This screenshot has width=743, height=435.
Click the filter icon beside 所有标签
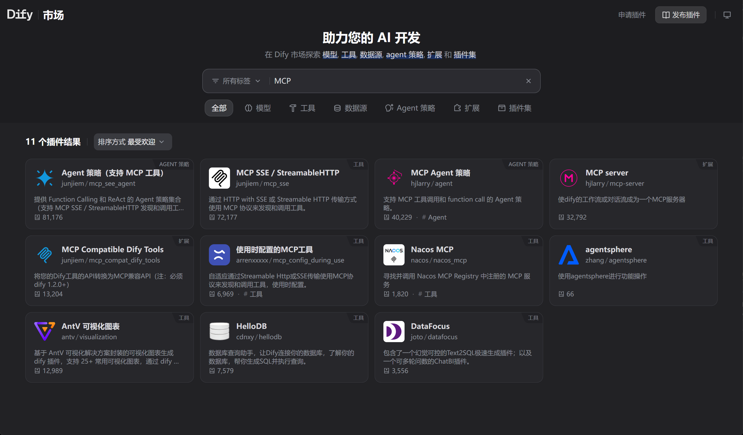pyautogui.click(x=215, y=81)
